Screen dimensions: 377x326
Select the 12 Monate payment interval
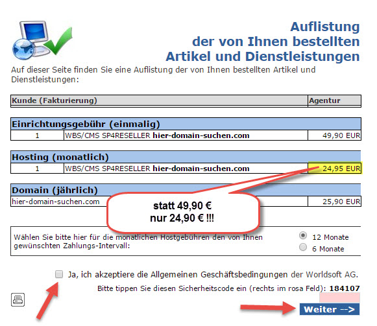pos(303,235)
